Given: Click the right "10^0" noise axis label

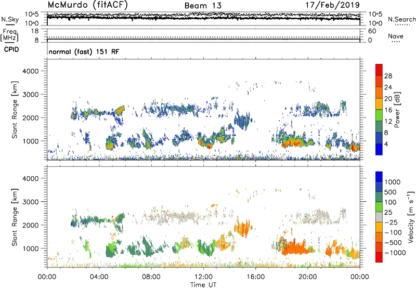Looking at the screenshot, I should click(x=375, y=23).
